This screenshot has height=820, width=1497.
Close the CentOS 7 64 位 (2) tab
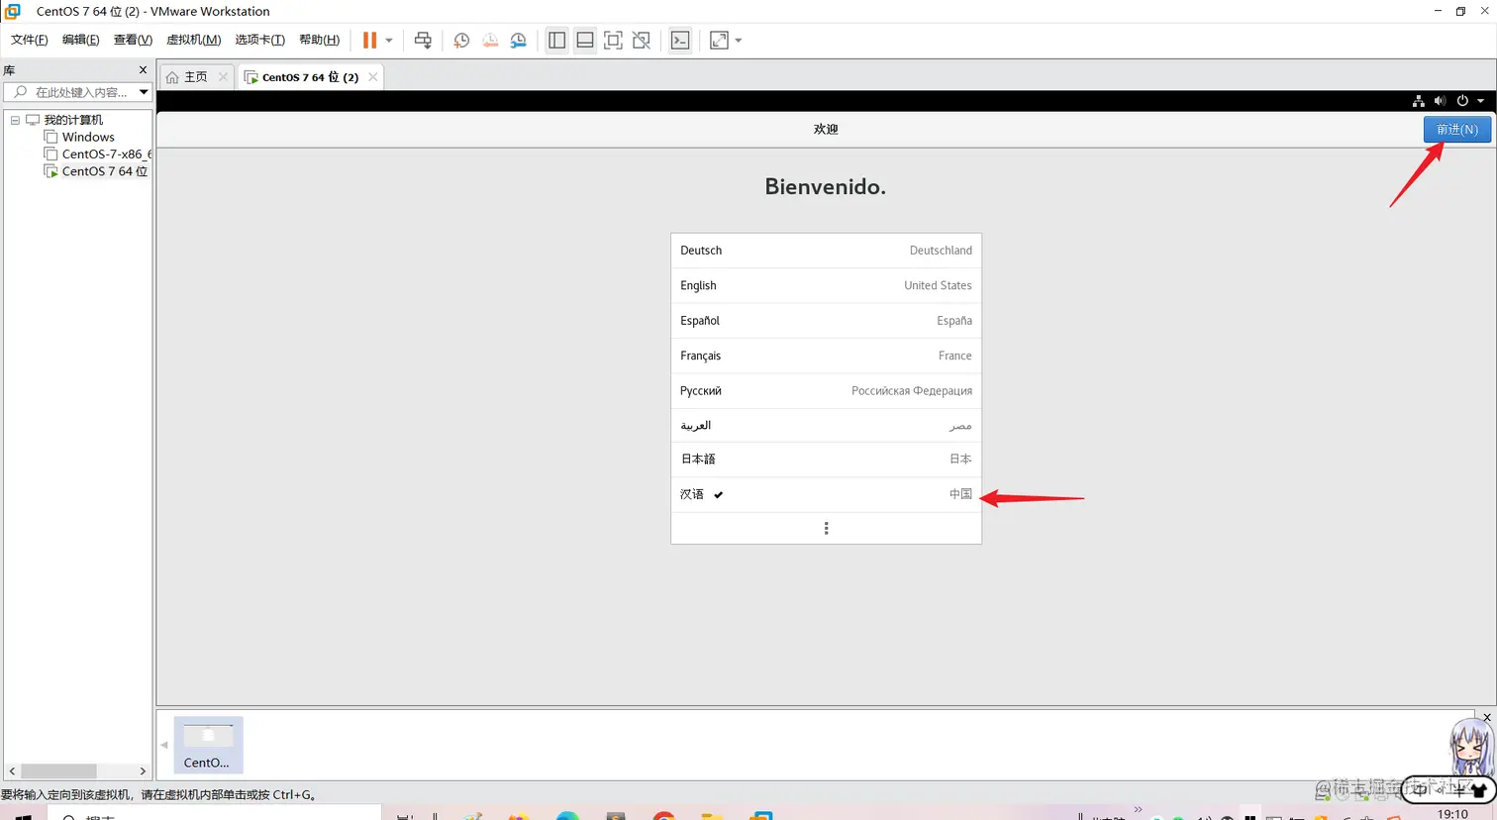[x=373, y=76]
